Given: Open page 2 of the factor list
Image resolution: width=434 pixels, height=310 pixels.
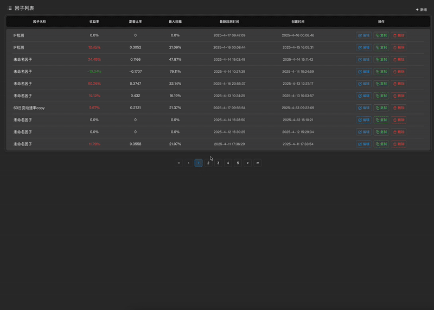Looking at the screenshot, I should 208,163.
